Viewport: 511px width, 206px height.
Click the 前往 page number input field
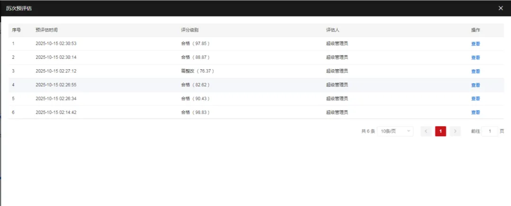point(490,132)
